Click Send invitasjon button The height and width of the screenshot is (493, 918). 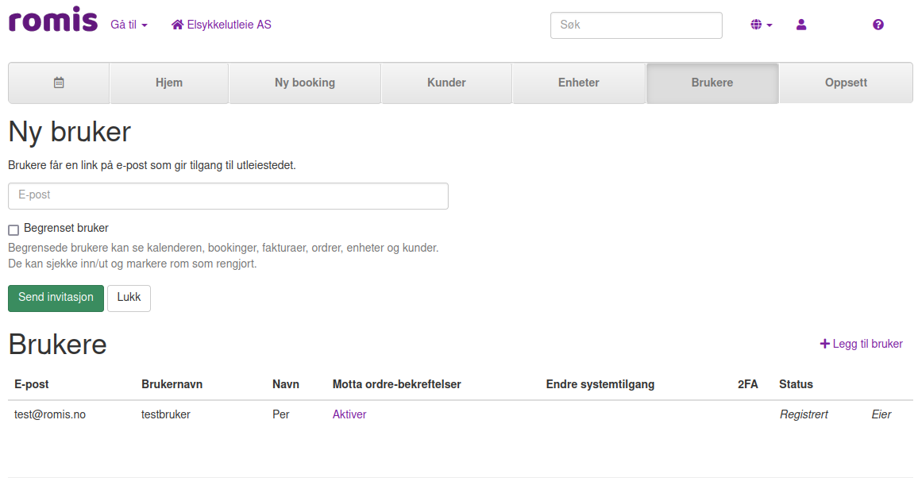pyautogui.click(x=56, y=298)
